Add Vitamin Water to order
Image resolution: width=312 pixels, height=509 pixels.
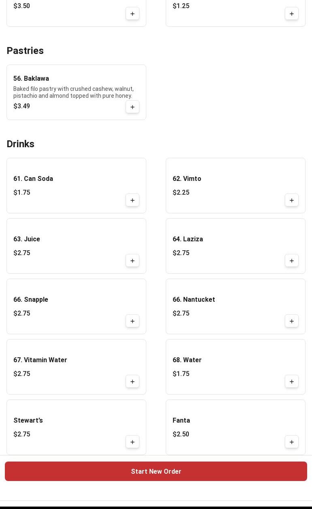[132, 382]
